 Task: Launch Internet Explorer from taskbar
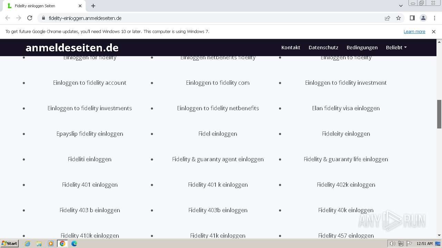coord(27,244)
